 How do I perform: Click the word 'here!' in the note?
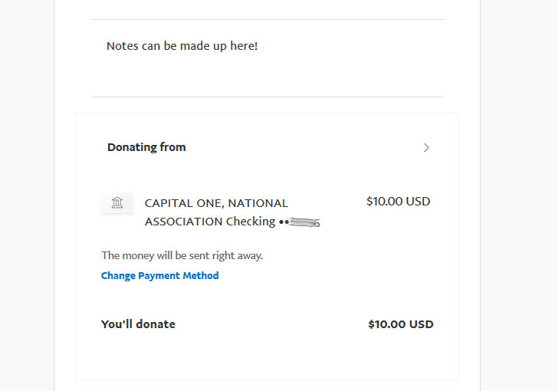(x=244, y=46)
